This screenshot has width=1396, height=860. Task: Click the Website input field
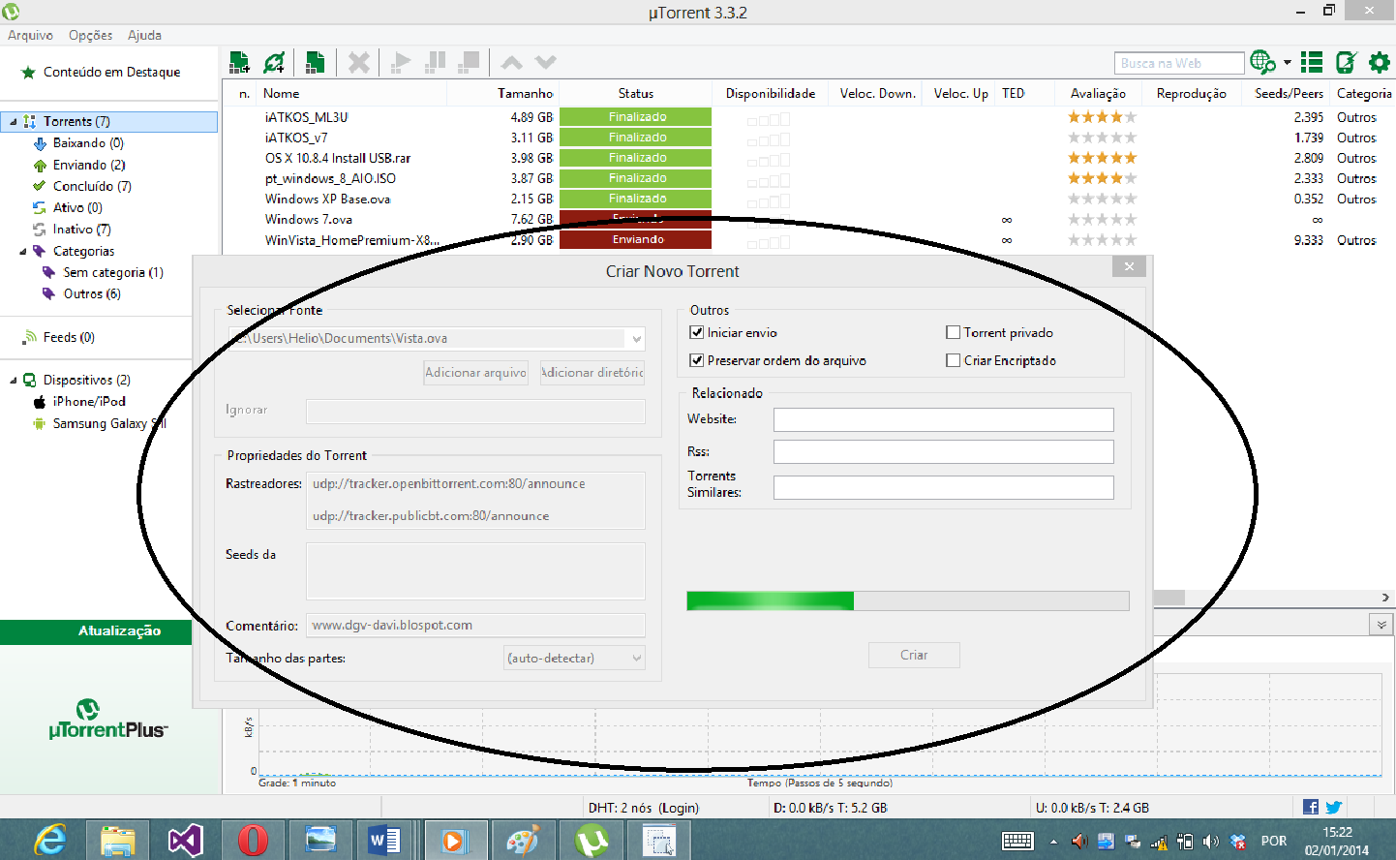coord(944,419)
